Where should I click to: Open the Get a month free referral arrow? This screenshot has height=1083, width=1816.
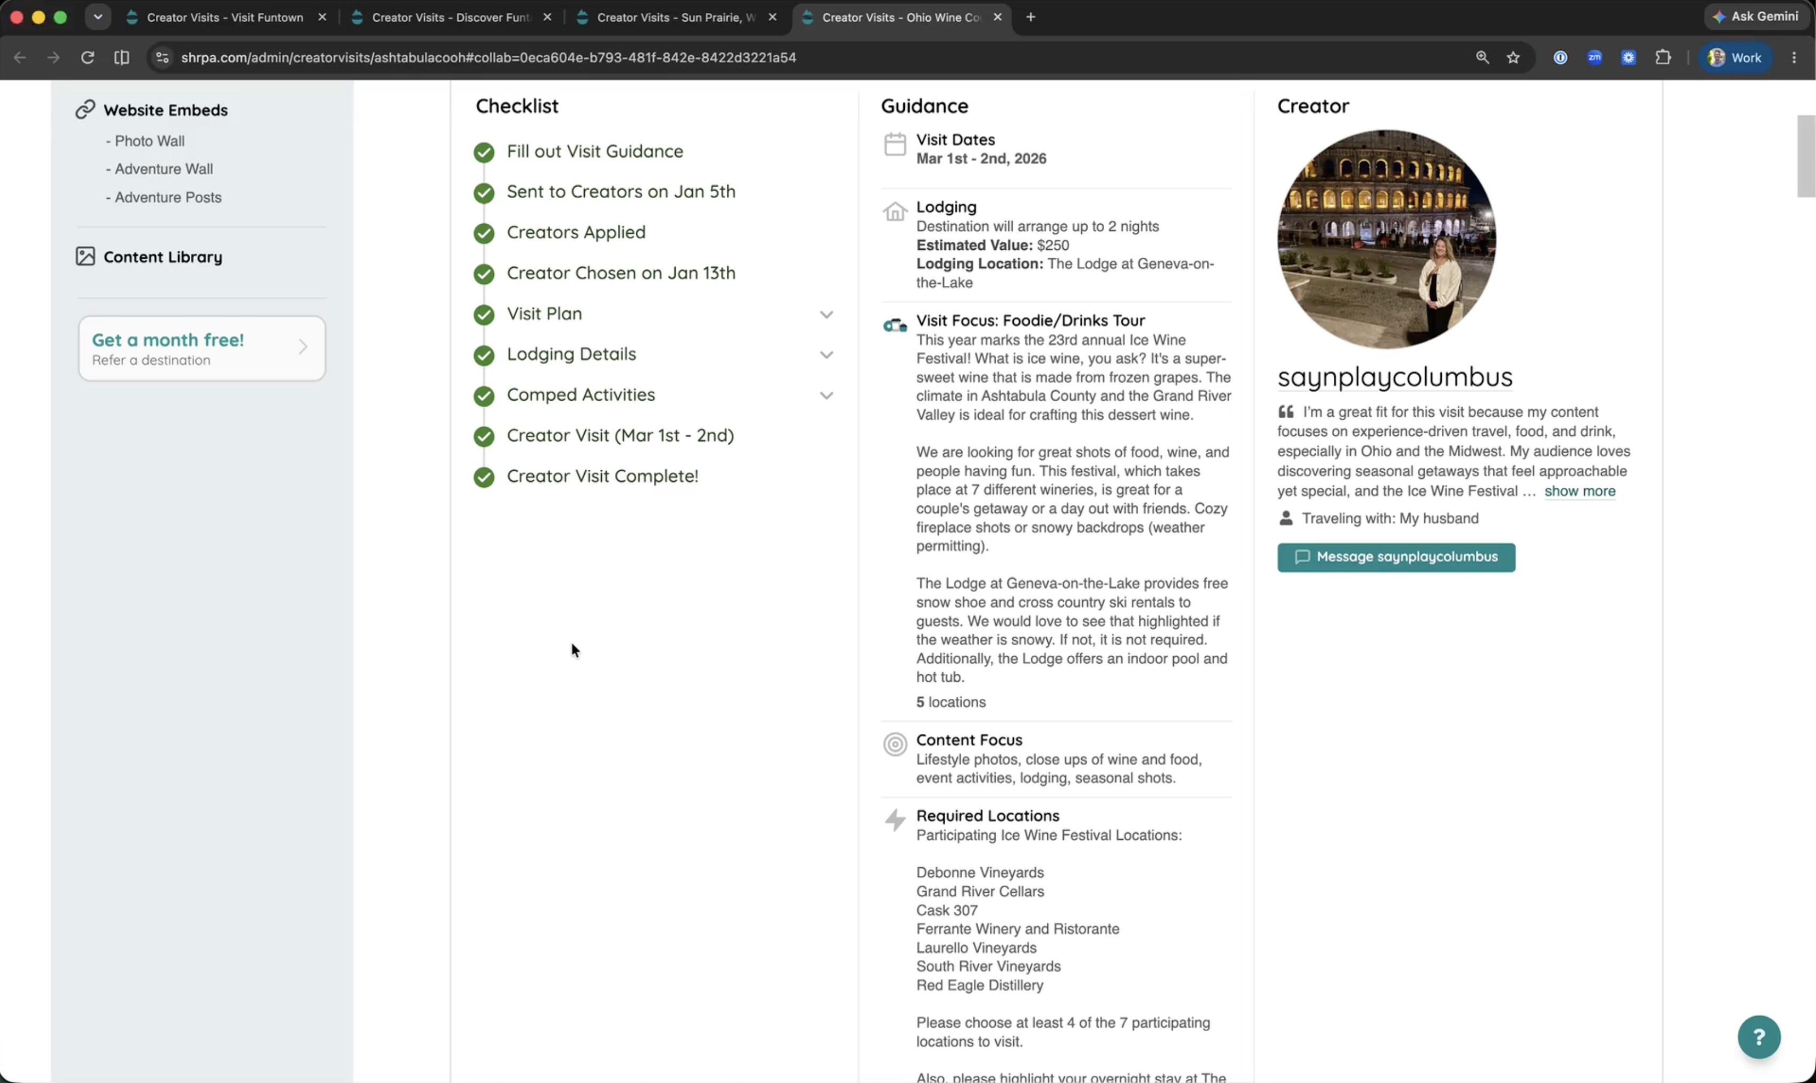point(303,346)
